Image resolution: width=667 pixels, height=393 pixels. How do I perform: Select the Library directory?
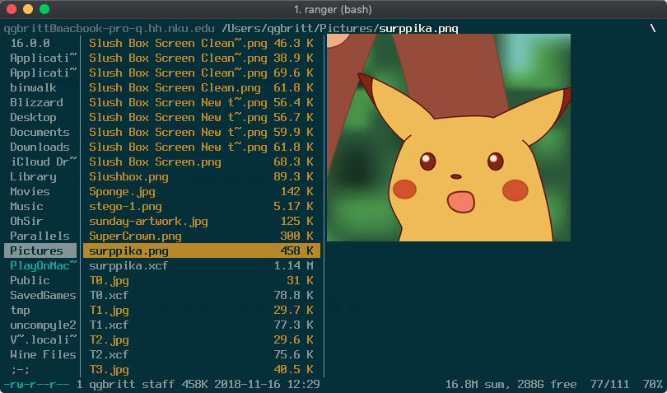click(x=33, y=176)
